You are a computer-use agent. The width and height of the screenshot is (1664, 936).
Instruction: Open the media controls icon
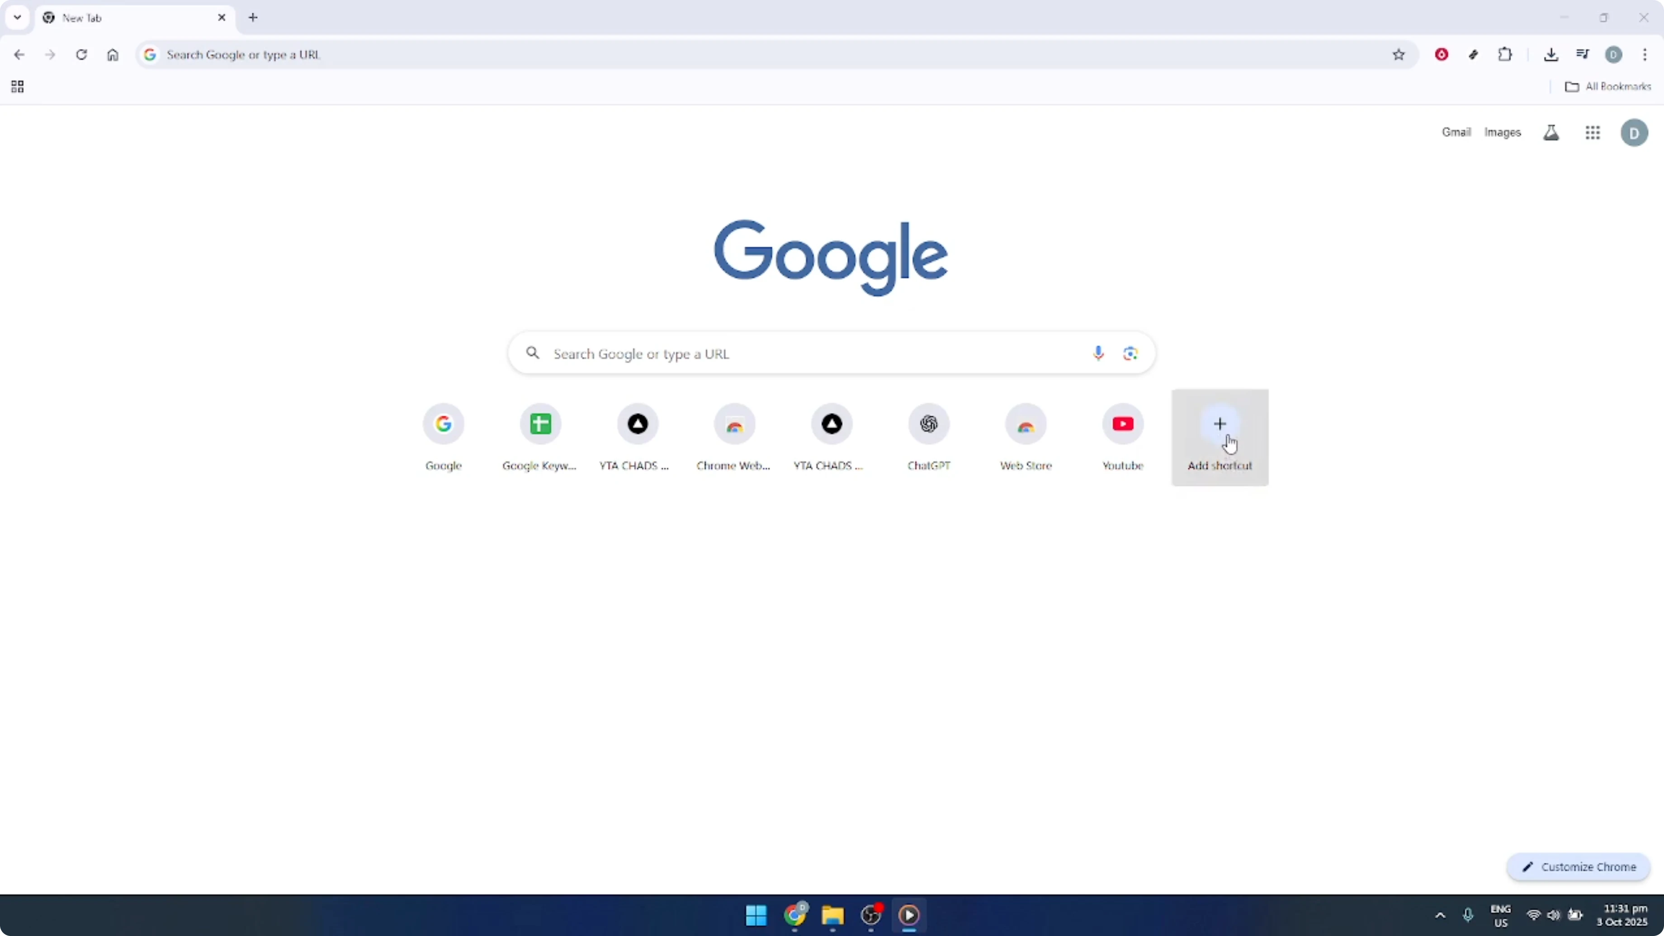pos(1582,55)
